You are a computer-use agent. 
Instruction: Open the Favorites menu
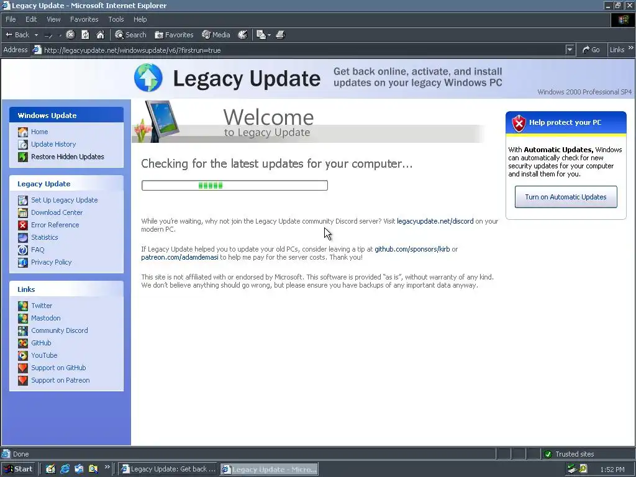point(84,19)
